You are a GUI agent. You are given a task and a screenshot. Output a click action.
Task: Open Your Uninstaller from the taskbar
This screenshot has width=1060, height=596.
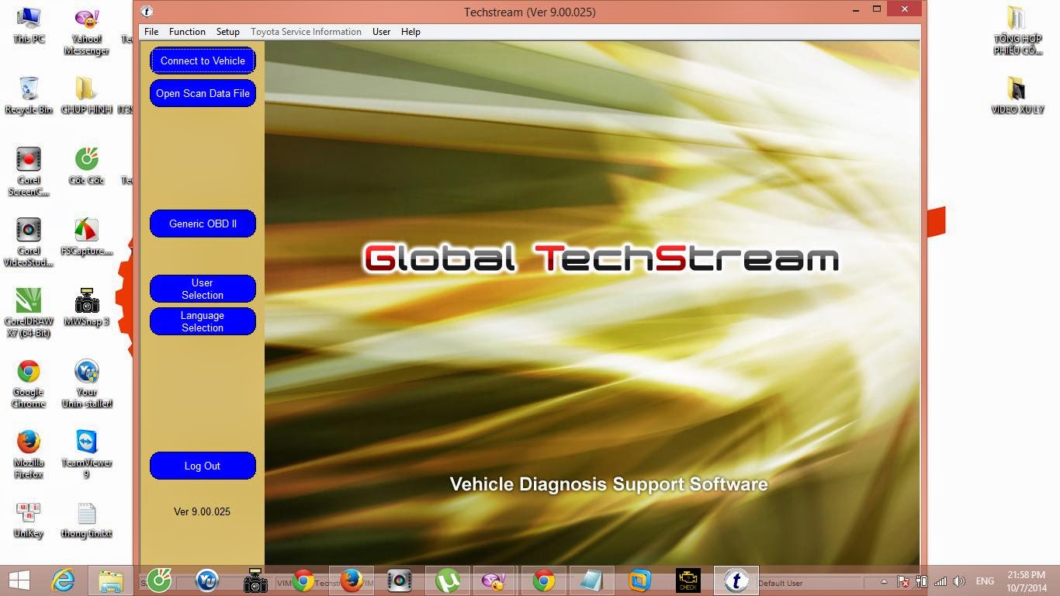207,580
